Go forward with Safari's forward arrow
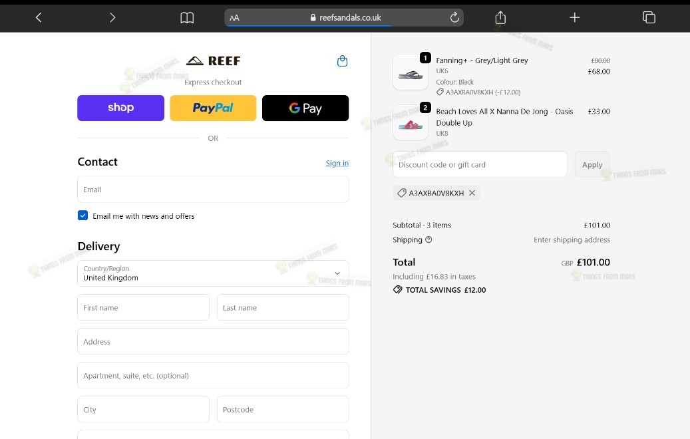This screenshot has height=439, width=690. point(112,17)
